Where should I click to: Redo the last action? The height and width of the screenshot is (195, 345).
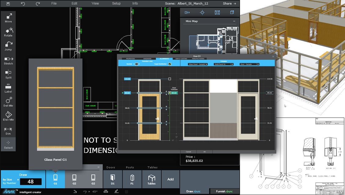(x=38, y=4)
